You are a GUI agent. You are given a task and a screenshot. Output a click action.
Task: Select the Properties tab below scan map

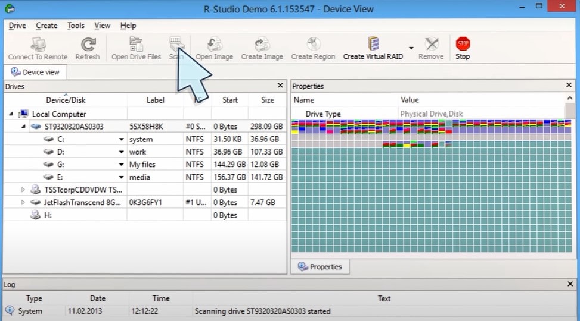pyautogui.click(x=320, y=267)
